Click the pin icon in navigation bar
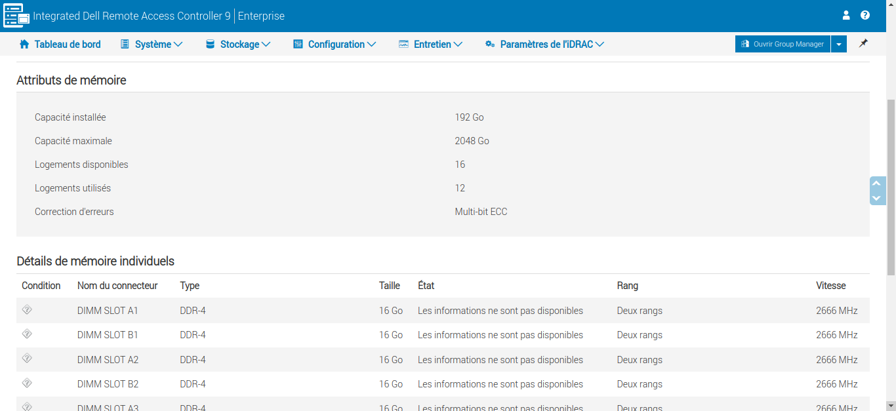896x411 pixels. 863,44
